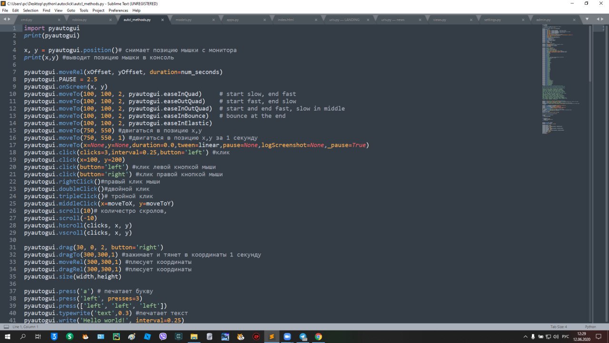
Task: Open the Windows notification center
Action: coord(599,336)
